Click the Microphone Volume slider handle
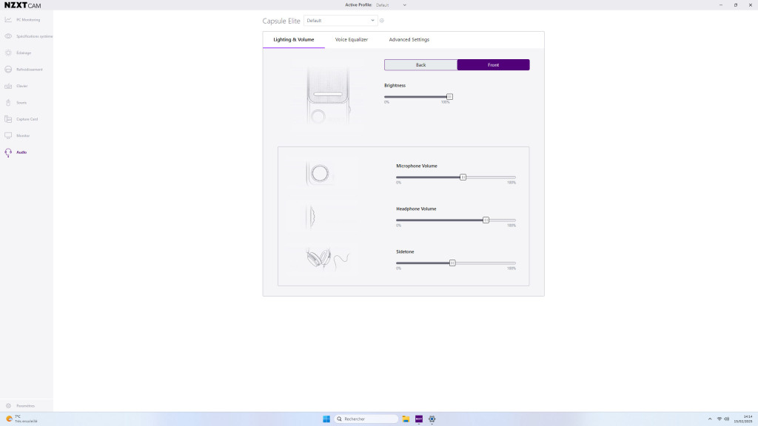 463,177
